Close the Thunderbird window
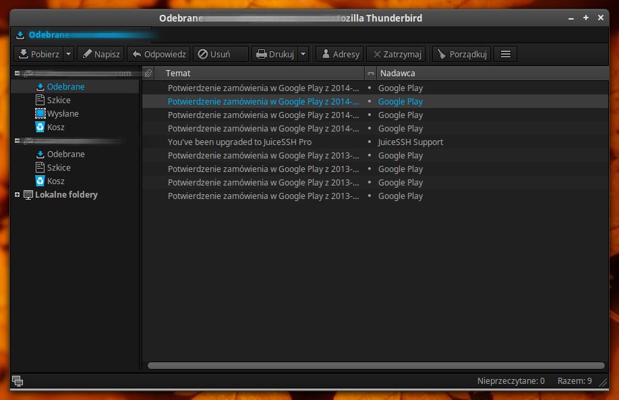 [x=600, y=18]
